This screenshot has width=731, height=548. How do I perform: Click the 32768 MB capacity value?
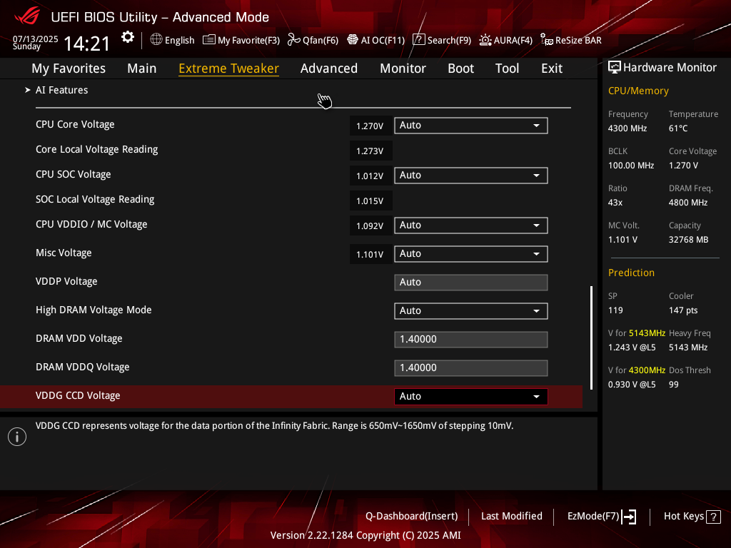[689, 240]
